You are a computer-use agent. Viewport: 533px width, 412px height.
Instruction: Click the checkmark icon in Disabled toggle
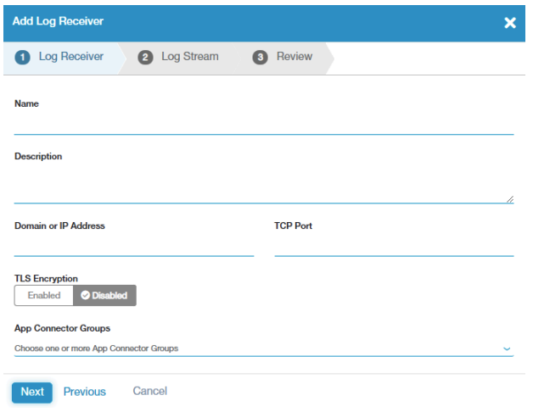[x=85, y=296]
